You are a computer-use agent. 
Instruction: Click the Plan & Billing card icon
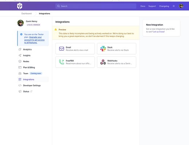(x=20, y=67)
